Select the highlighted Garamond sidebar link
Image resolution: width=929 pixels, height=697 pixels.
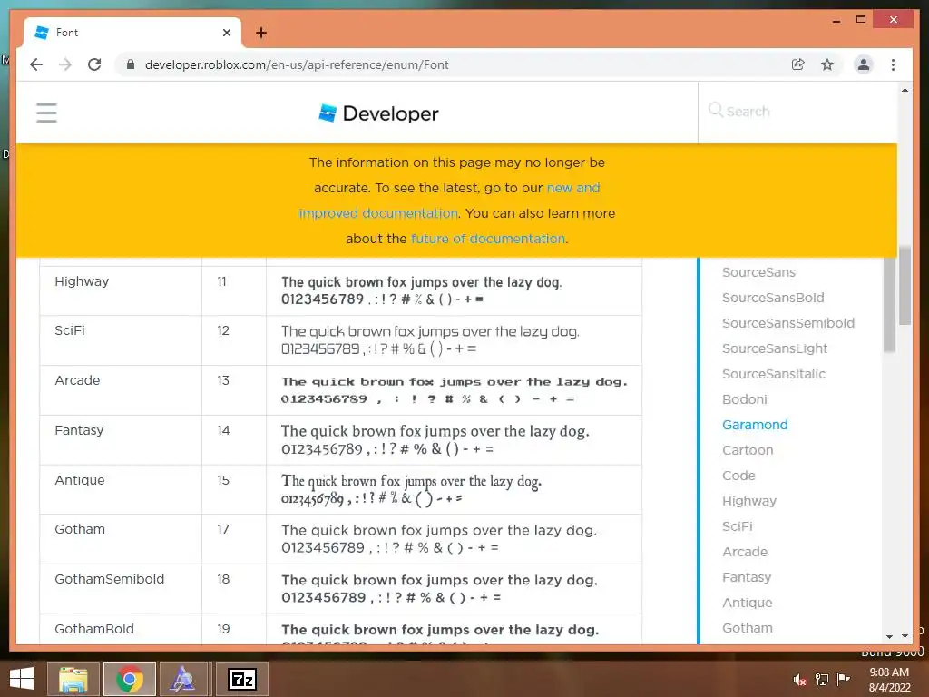pyautogui.click(x=755, y=425)
